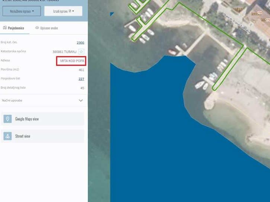The height and width of the screenshot is (202, 270).
Task: Open parcel number 2366 link
Action: click(80, 43)
